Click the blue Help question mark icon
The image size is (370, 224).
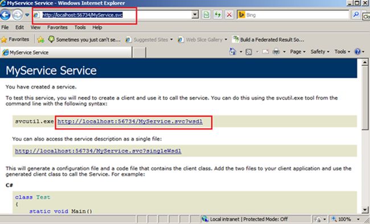click(357, 52)
